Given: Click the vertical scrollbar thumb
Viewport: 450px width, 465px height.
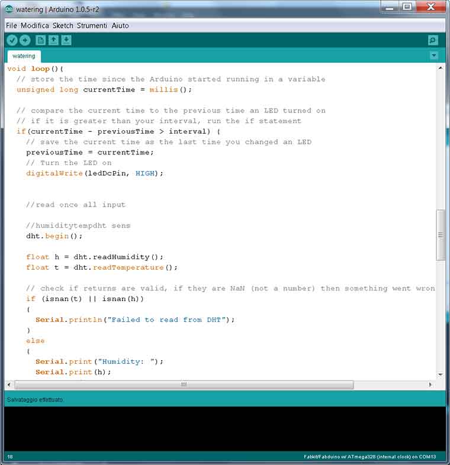Looking at the screenshot, I should tap(441, 235).
